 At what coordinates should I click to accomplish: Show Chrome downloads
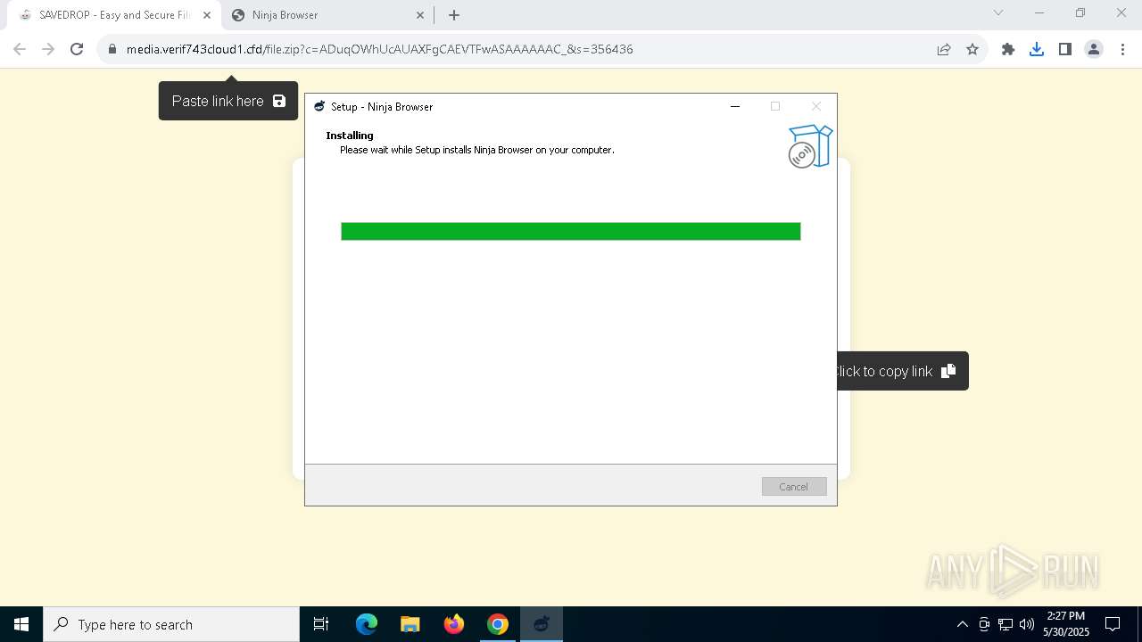[1037, 49]
